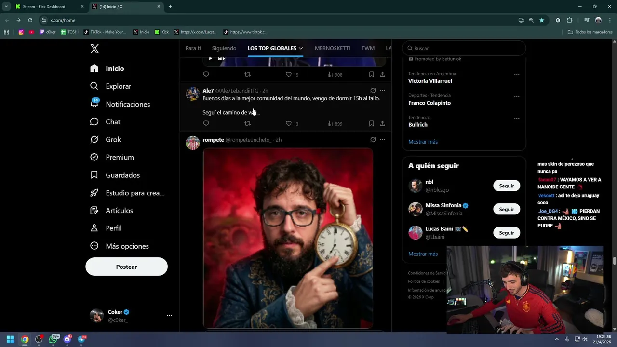Open TOSHI bookmark

70,32
